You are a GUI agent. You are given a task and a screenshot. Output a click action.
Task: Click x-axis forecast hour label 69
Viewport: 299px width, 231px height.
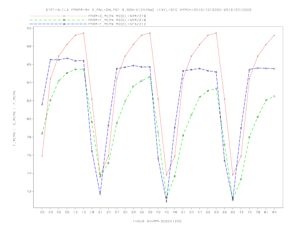tap(233, 212)
